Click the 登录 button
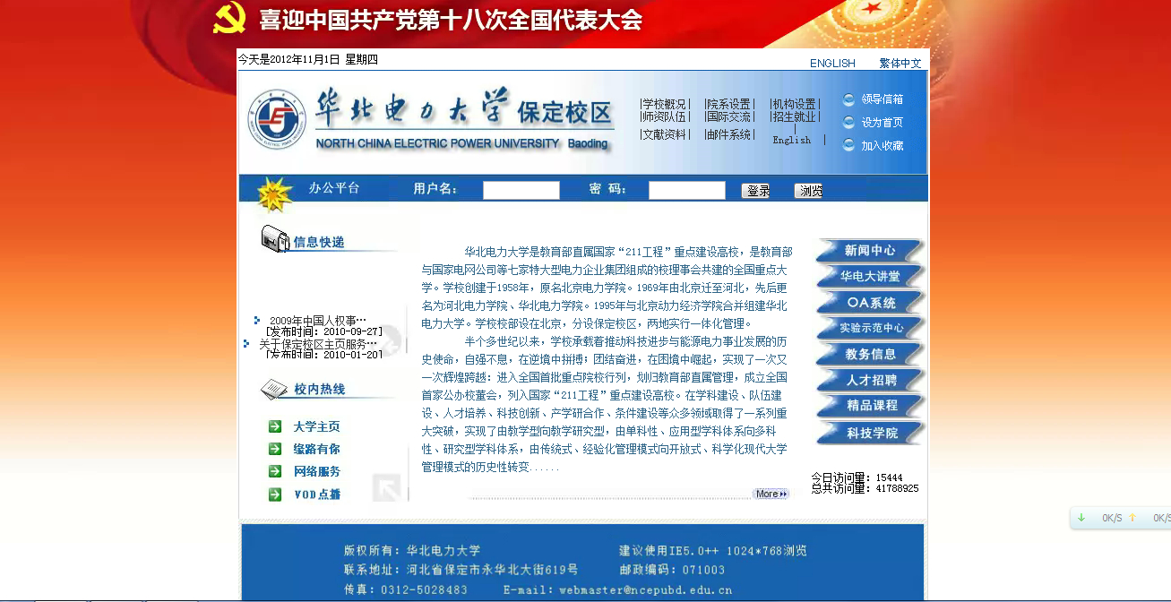This screenshot has width=1171, height=602. coord(756,190)
